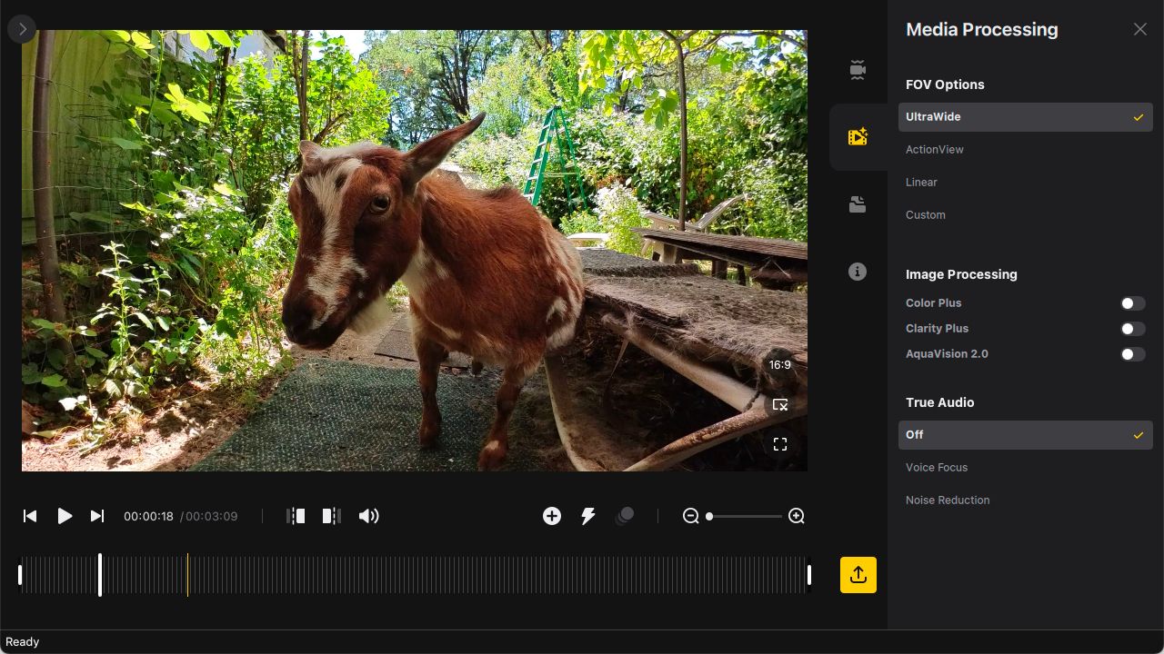Choose Noise Reduction audio option
The width and height of the screenshot is (1164, 654).
[x=948, y=500]
